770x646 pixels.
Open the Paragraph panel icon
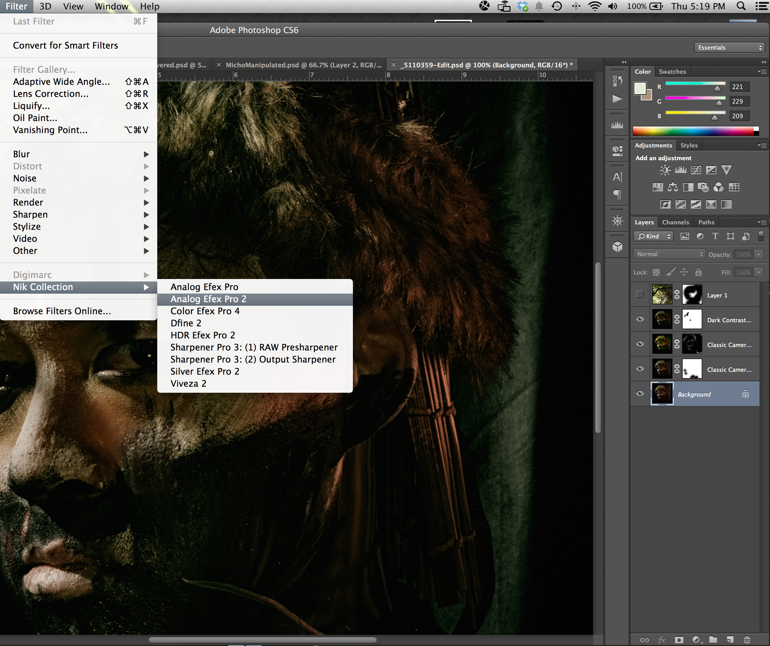coord(618,194)
